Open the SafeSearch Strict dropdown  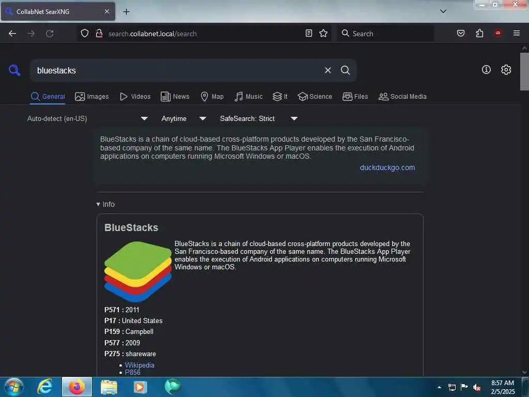point(259,118)
